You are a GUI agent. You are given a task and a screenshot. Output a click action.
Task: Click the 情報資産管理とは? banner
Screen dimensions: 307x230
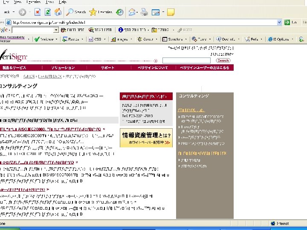(146, 138)
